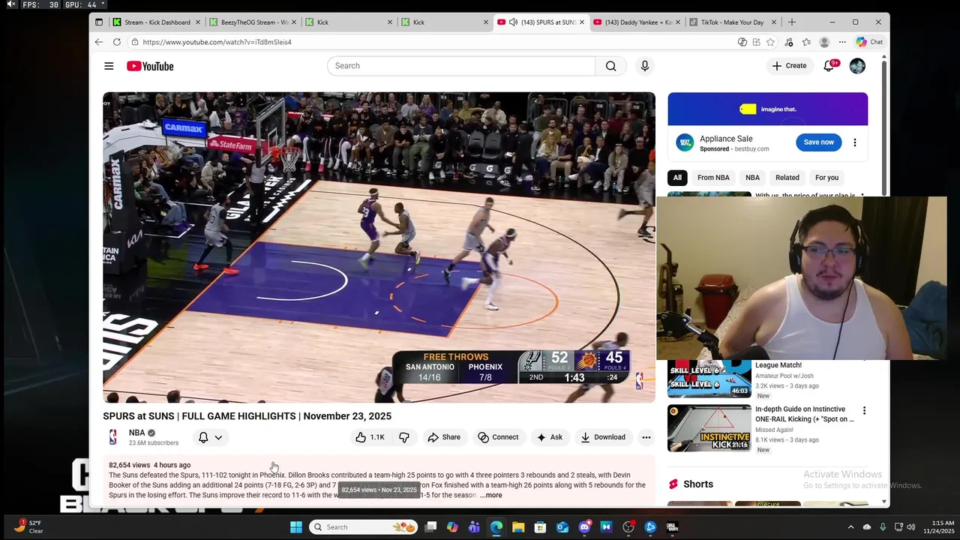Screen dimensions: 960x540
Task: Open more options for the Appliance Sale ad
Action: (x=854, y=142)
